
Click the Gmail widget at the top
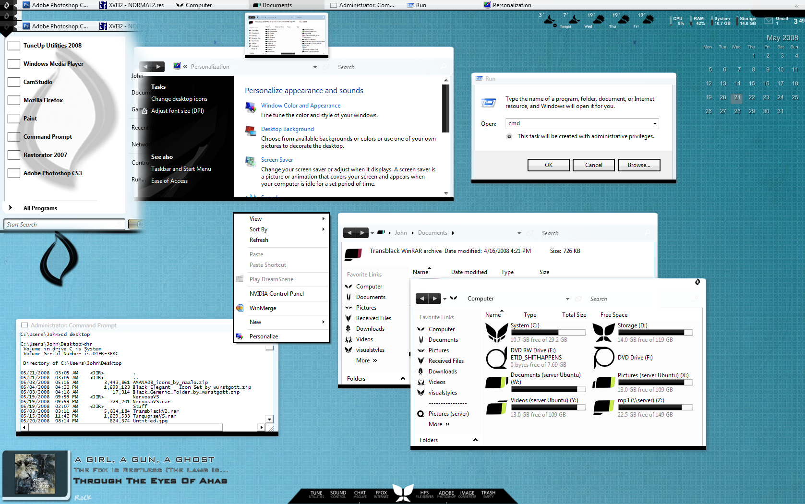click(777, 21)
